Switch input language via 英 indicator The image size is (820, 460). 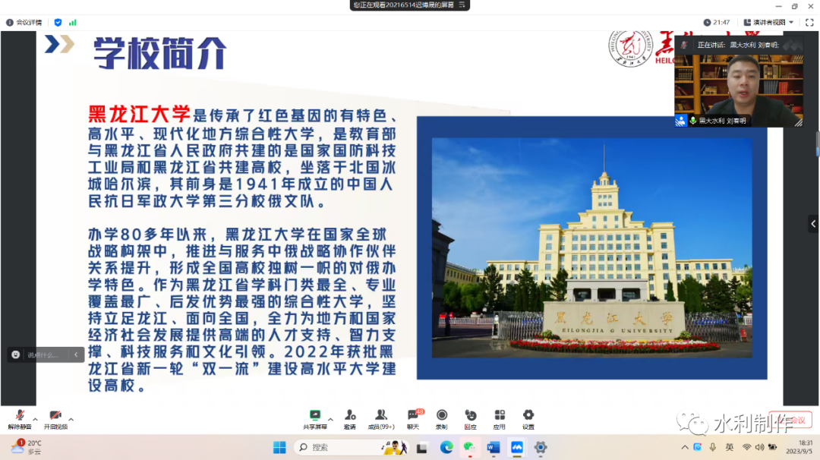[729, 447]
